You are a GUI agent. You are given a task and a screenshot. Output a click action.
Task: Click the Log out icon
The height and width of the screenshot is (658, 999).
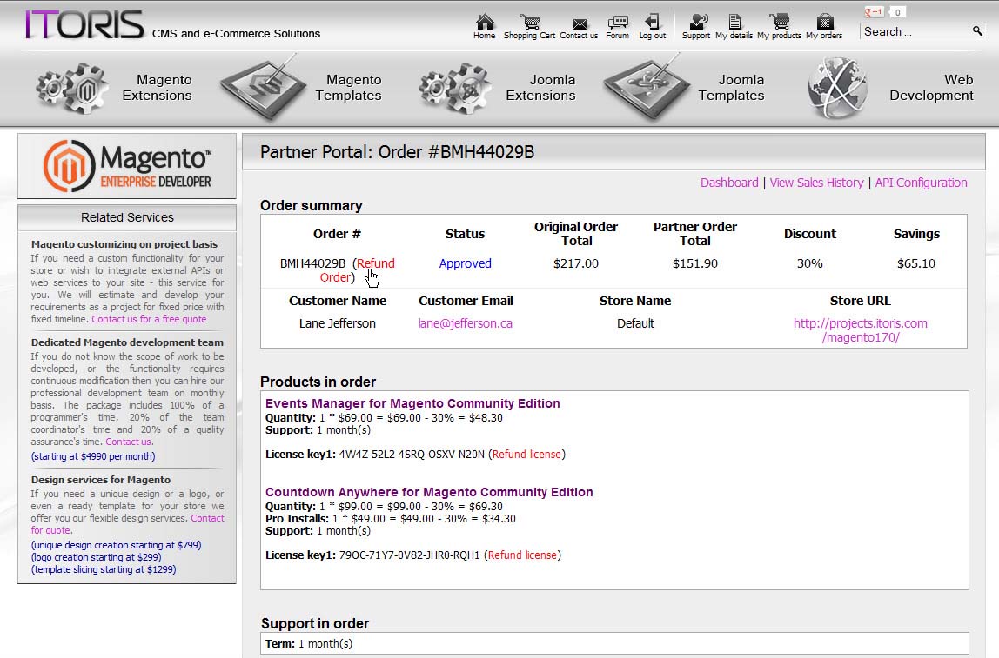pyautogui.click(x=652, y=22)
